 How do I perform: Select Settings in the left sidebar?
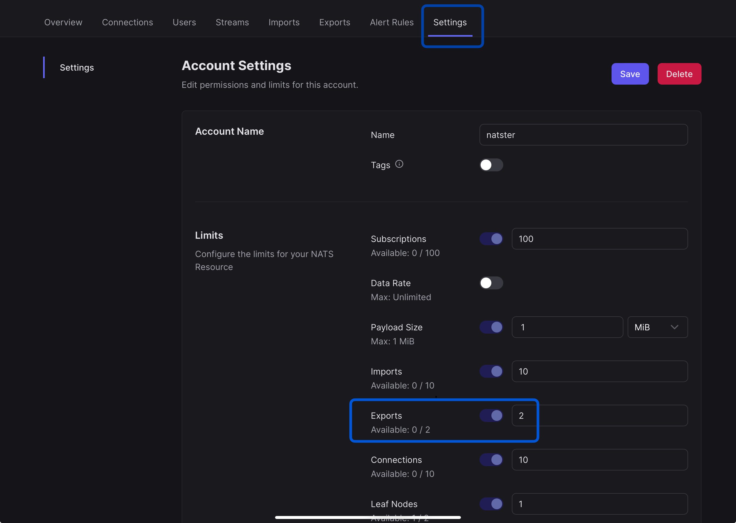(77, 67)
